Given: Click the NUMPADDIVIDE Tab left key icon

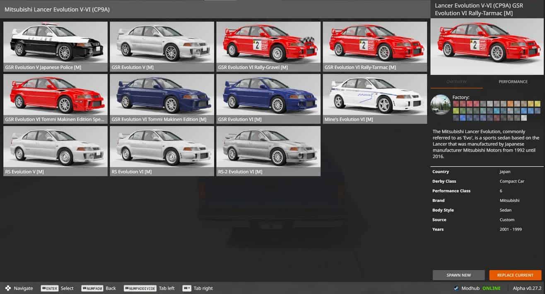Looking at the screenshot, I should 140,288.
